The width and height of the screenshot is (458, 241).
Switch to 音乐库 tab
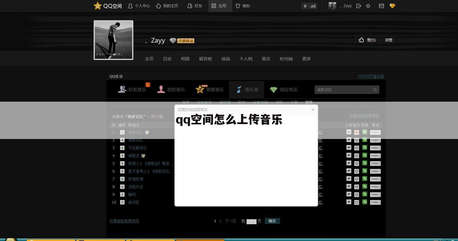pos(247,90)
